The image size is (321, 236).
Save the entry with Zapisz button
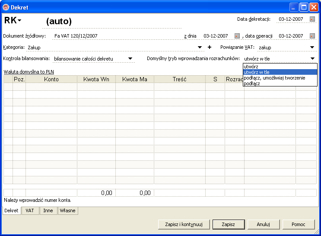coord(229,224)
